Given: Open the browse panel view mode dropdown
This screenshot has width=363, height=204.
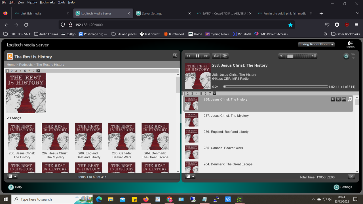Looking at the screenshot, I should [x=13, y=176].
